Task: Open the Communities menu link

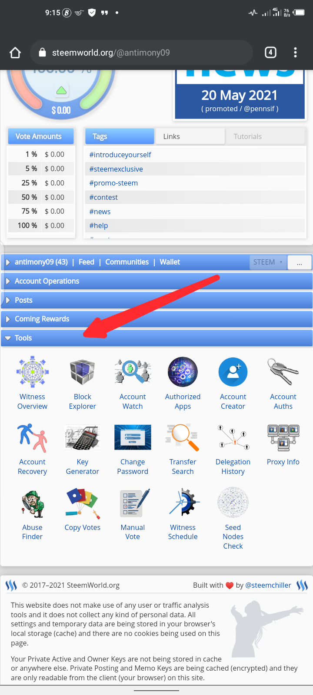Action: tap(127, 262)
